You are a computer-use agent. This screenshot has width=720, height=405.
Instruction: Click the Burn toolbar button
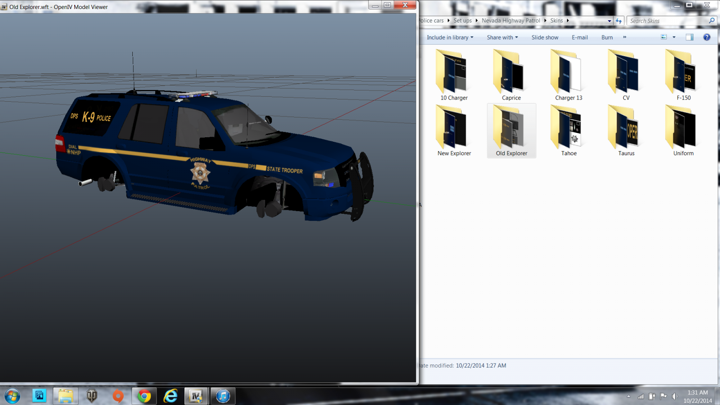[607, 37]
